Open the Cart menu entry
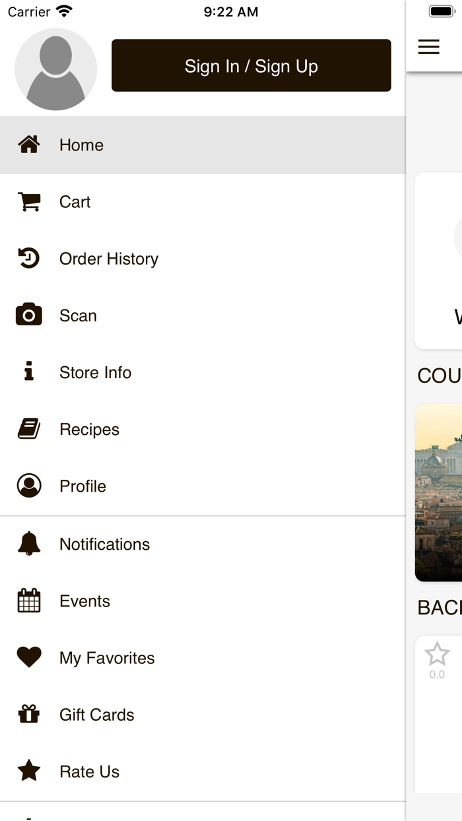This screenshot has width=462, height=821. pos(75,202)
